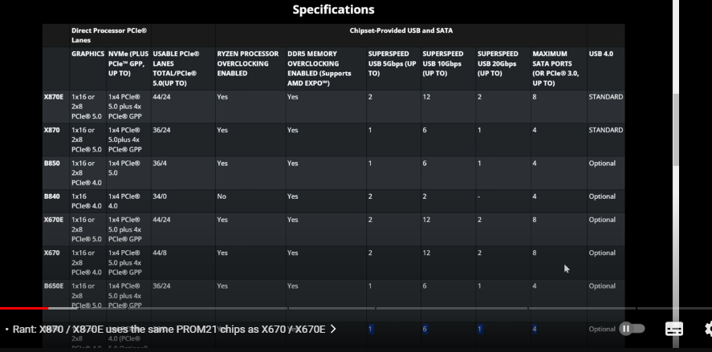This screenshot has height=352, width=712.
Task: Click the 'GRAPHICS' column header
Action: click(87, 54)
